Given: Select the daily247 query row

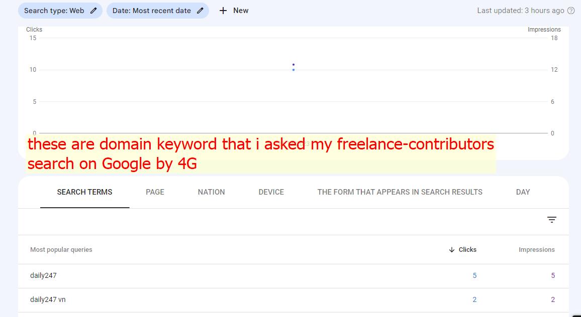Looking at the screenshot, I should click(294, 275).
